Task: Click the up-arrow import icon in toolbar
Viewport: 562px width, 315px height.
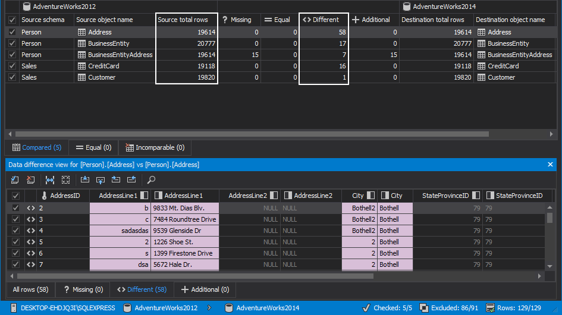Action: pyautogui.click(x=101, y=179)
